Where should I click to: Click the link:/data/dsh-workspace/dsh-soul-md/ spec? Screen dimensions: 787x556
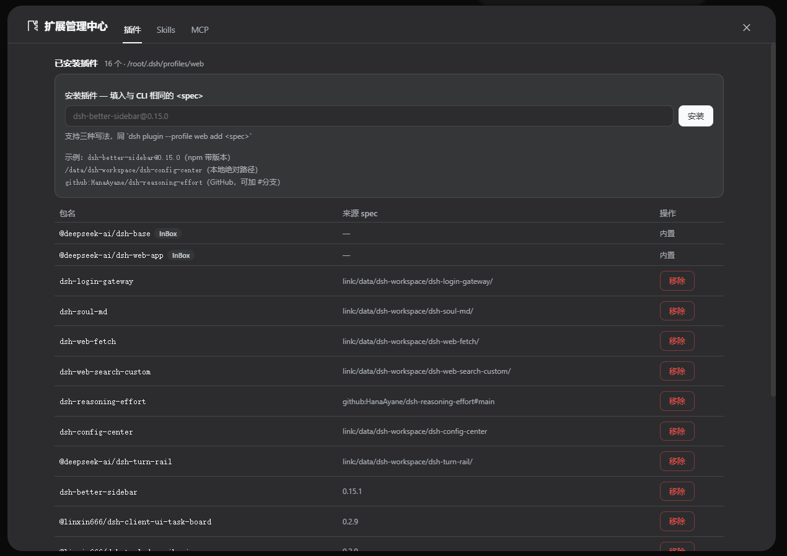point(408,311)
